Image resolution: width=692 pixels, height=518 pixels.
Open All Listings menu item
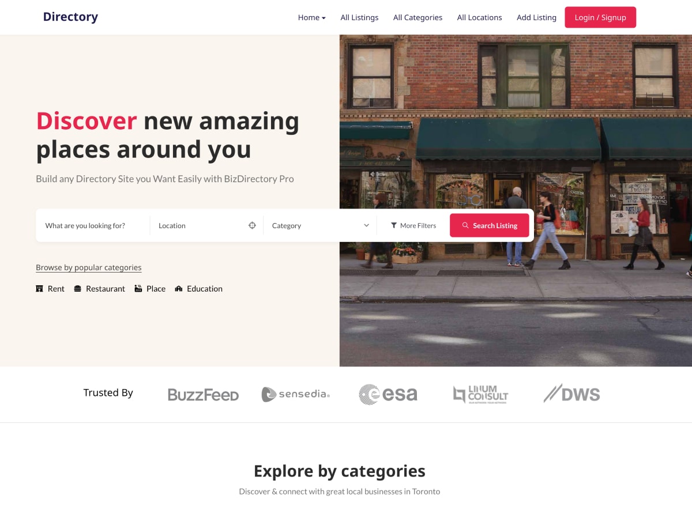tap(360, 17)
